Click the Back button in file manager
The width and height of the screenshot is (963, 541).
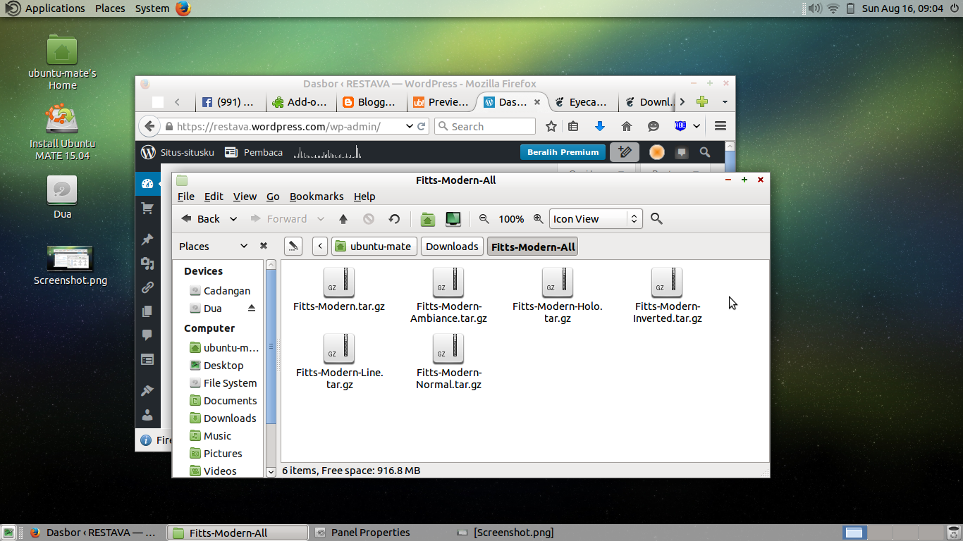201,219
